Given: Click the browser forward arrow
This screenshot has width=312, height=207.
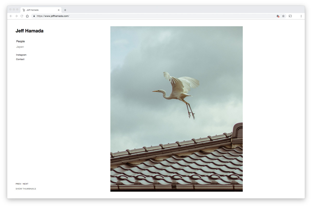Looking at the screenshot, I should click(16, 16).
